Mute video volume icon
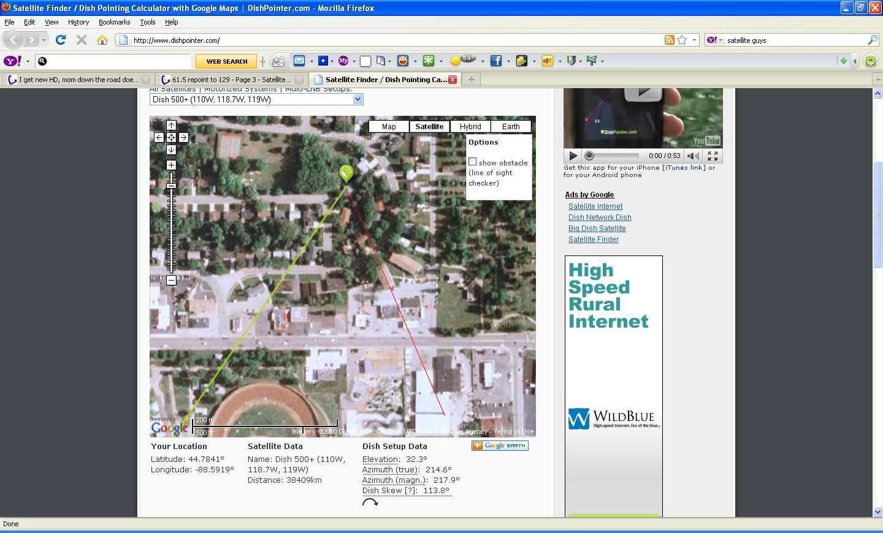883x533 pixels. 693,156
